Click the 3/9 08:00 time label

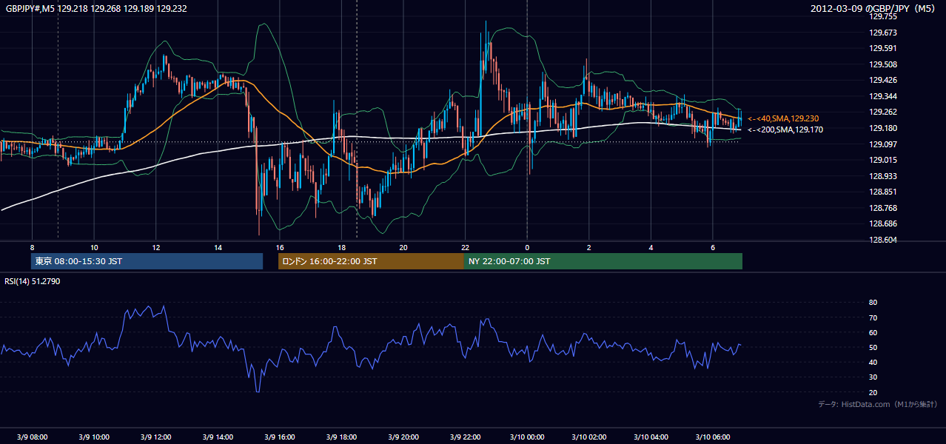pos(32,437)
